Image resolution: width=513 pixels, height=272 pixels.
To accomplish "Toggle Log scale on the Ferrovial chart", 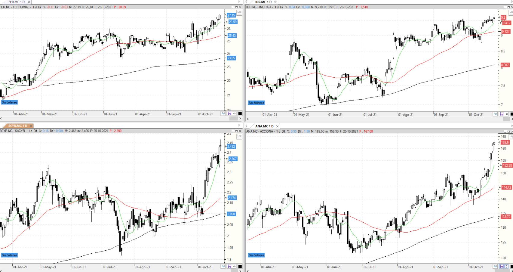I will pos(239,12).
